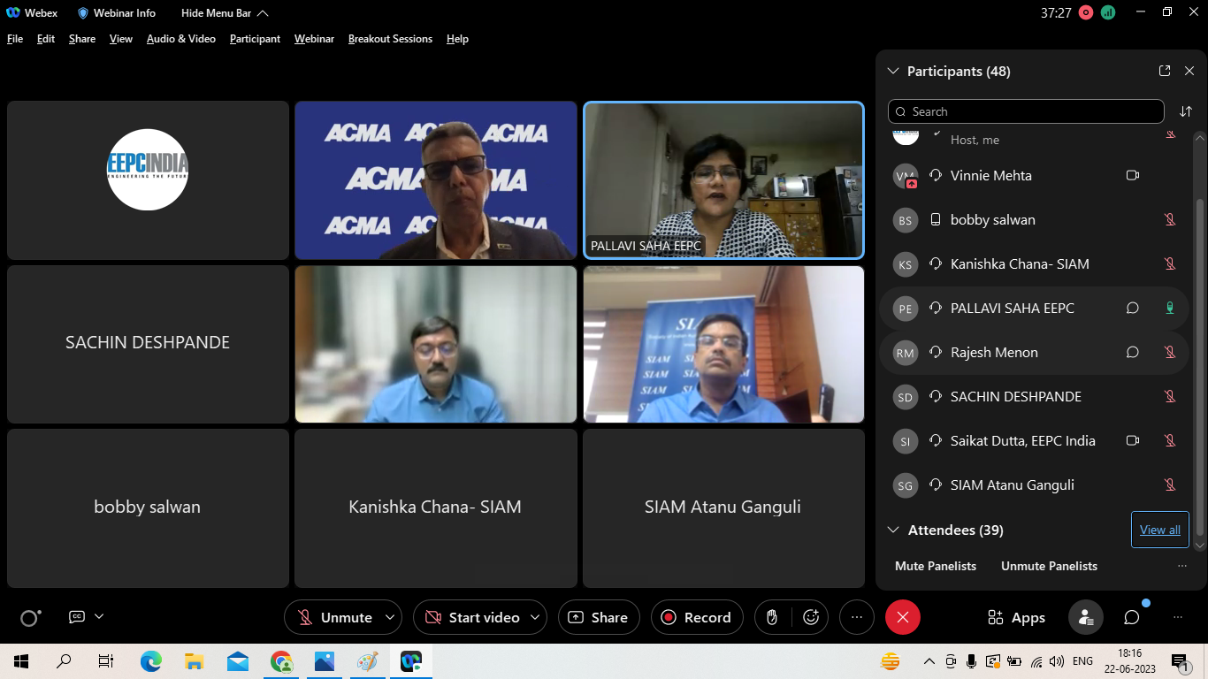Open panel options ellipsis at bottom right
Image resolution: width=1208 pixels, height=679 pixels.
1177,617
